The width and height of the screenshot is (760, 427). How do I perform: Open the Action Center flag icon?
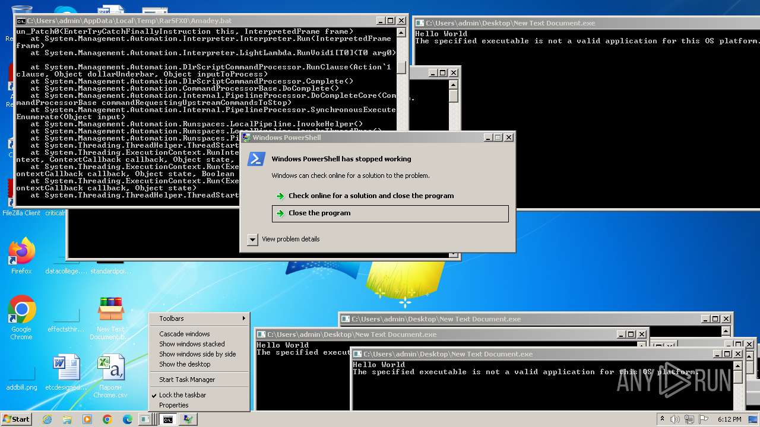pos(704,419)
